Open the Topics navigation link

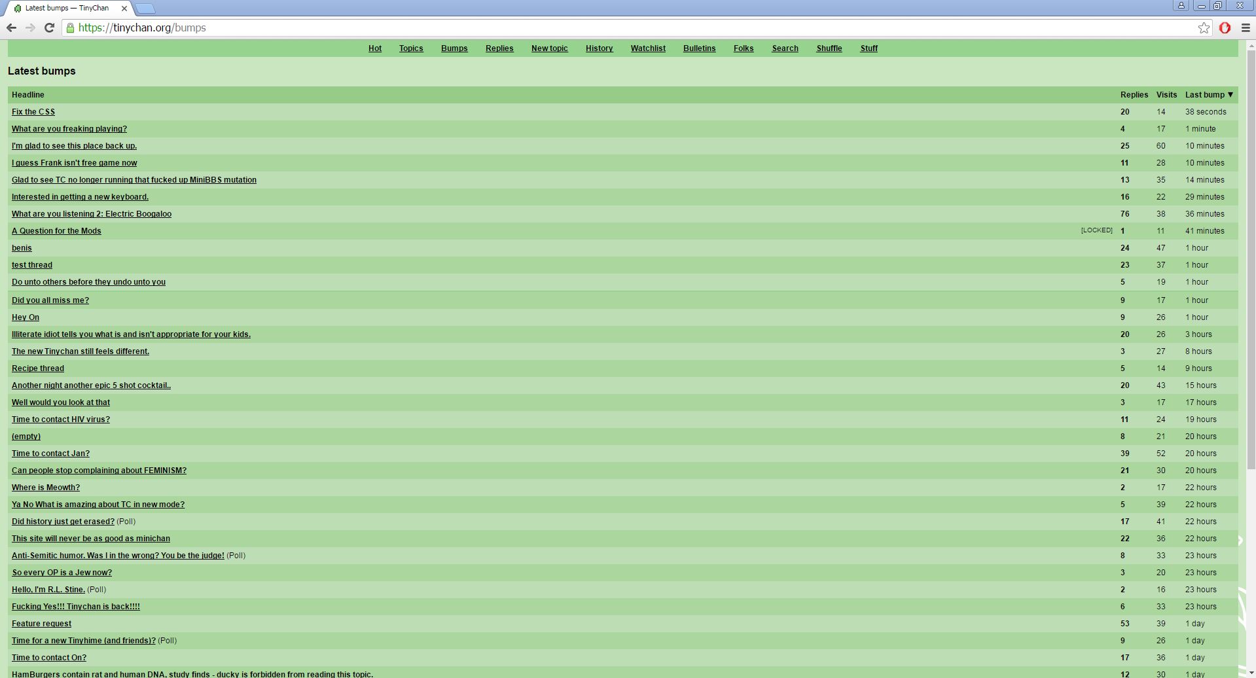point(411,48)
